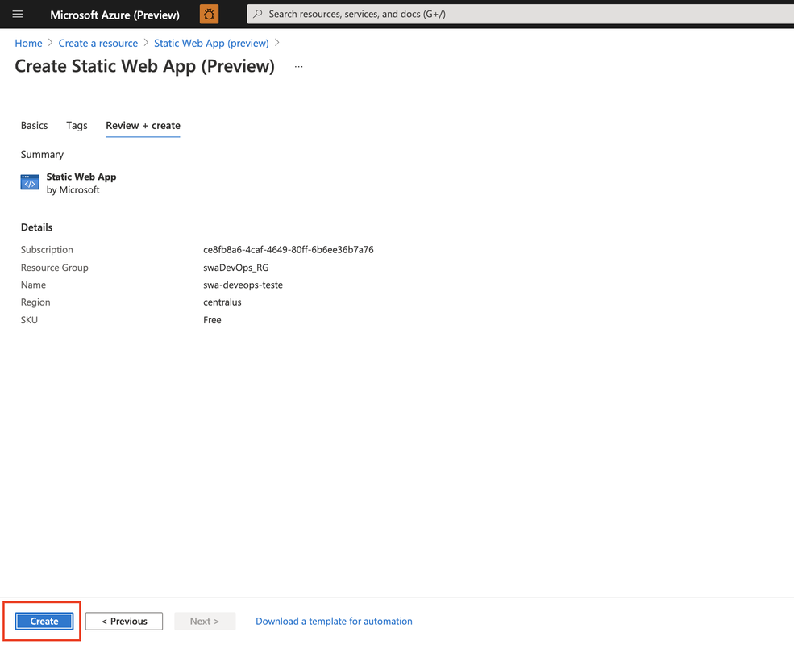The height and width of the screenshot is (645, 794).
Task: Click the disabled Next button
Action: (205, 621)
